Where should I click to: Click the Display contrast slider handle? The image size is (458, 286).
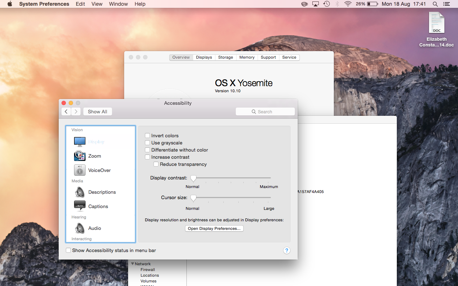[x=193, y=178]
